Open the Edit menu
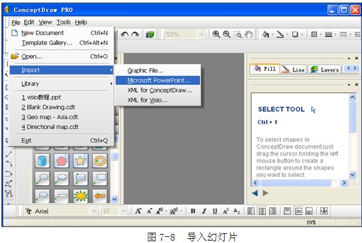This screenshot has width=362, height=243. tap(29, 22)
